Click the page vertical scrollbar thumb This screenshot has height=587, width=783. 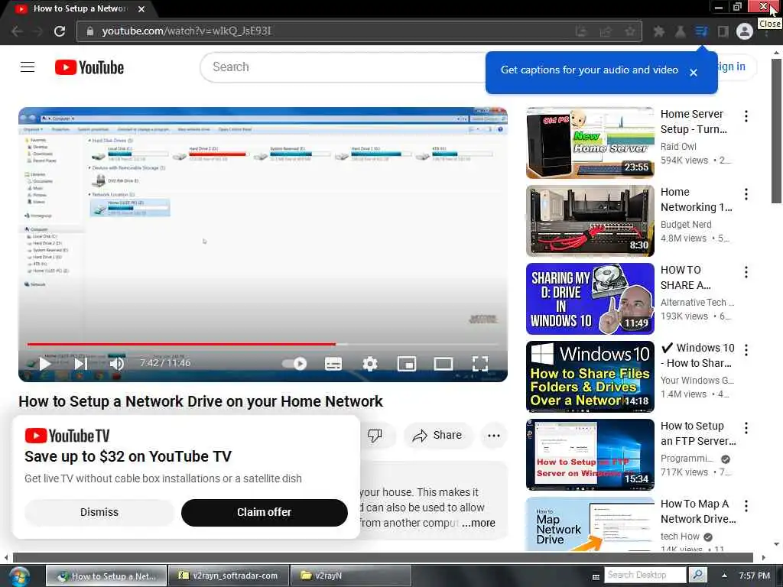click(x=776, y=131)
